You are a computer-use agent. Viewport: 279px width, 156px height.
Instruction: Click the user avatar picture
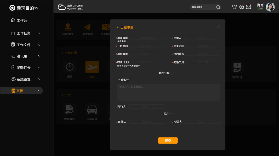point(270,7)
